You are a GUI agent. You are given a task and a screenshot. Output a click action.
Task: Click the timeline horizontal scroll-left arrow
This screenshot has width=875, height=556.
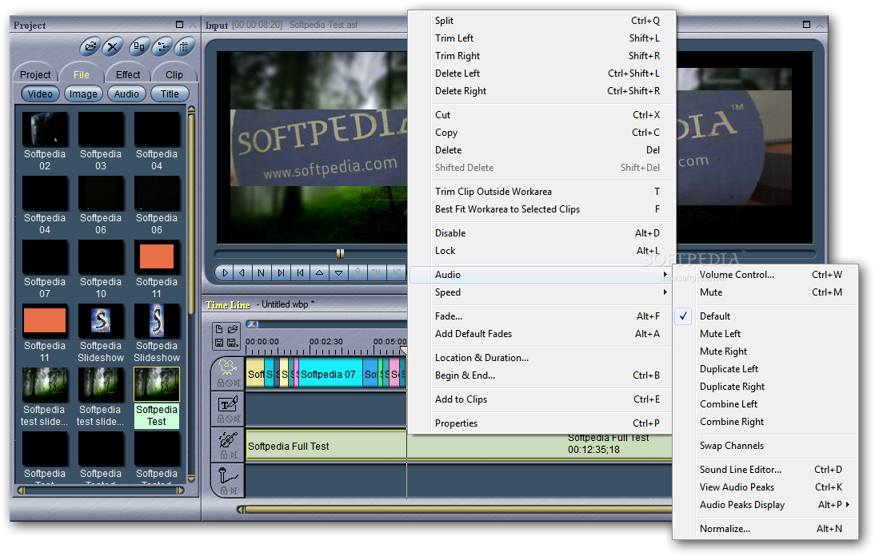[x=241, y=509]
